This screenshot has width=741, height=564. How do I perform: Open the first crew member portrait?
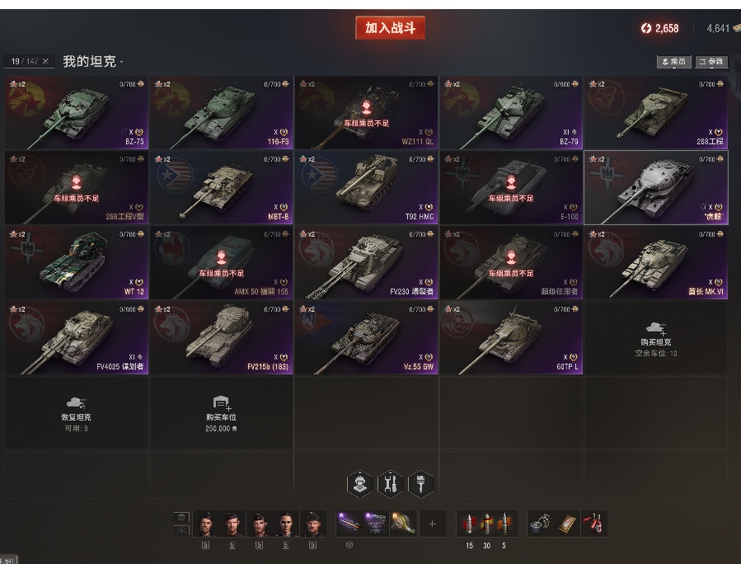click(x=205, y=524)
